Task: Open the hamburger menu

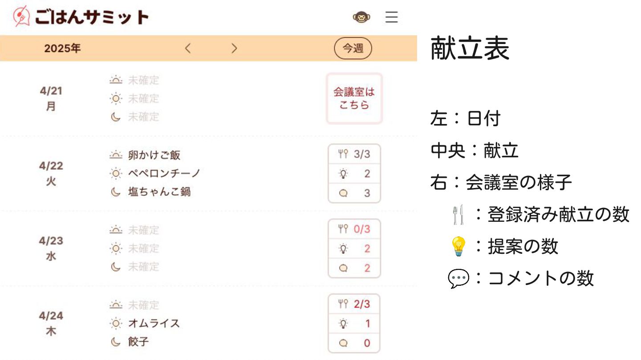Action: coord(391,17)
